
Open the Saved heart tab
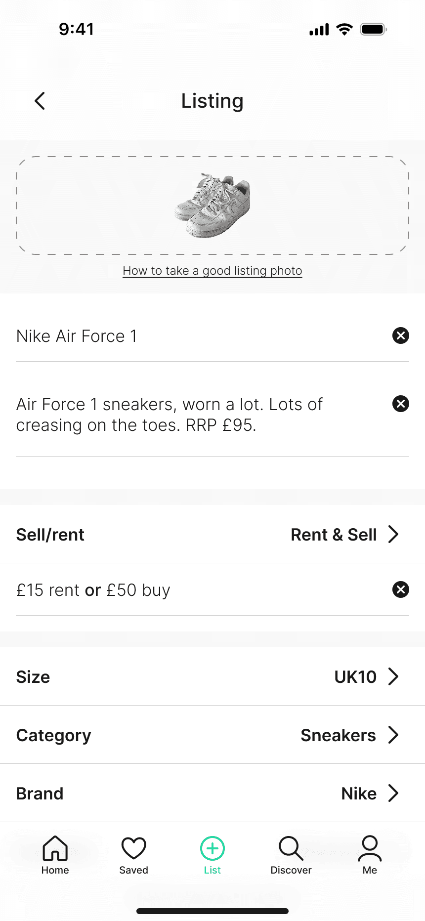pyautogui.click(x=133, y=855)
